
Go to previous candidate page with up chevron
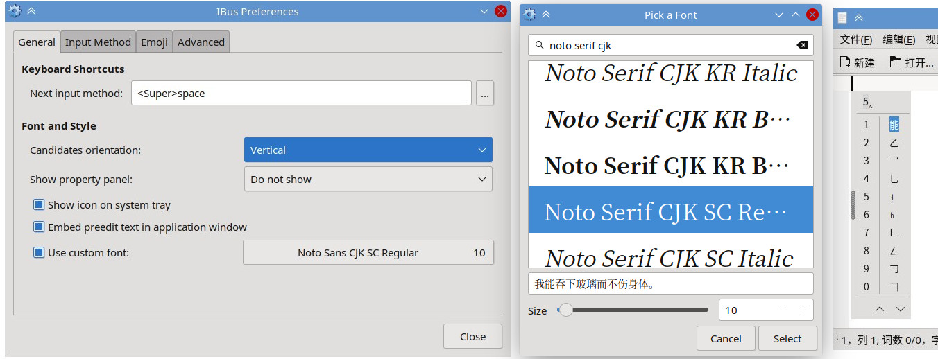[880, 309]
